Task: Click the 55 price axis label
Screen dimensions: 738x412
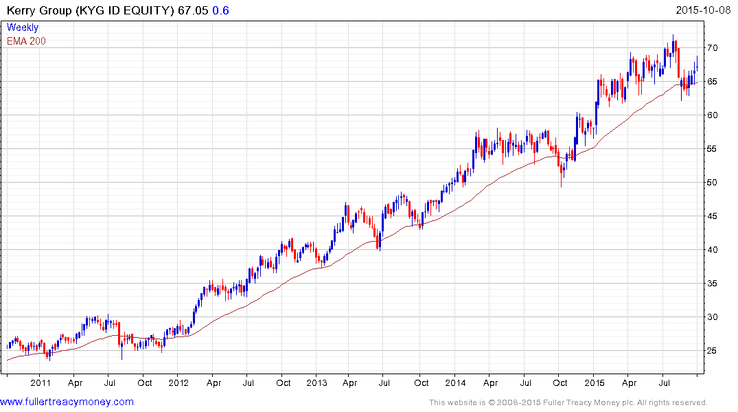Action: 712,149
